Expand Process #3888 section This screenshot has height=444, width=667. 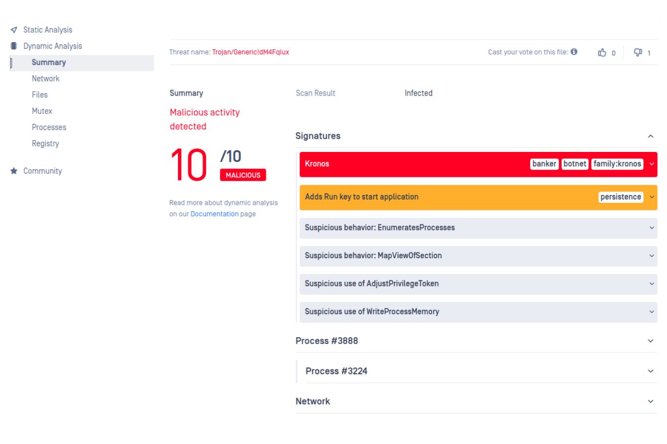click(650, 341)
